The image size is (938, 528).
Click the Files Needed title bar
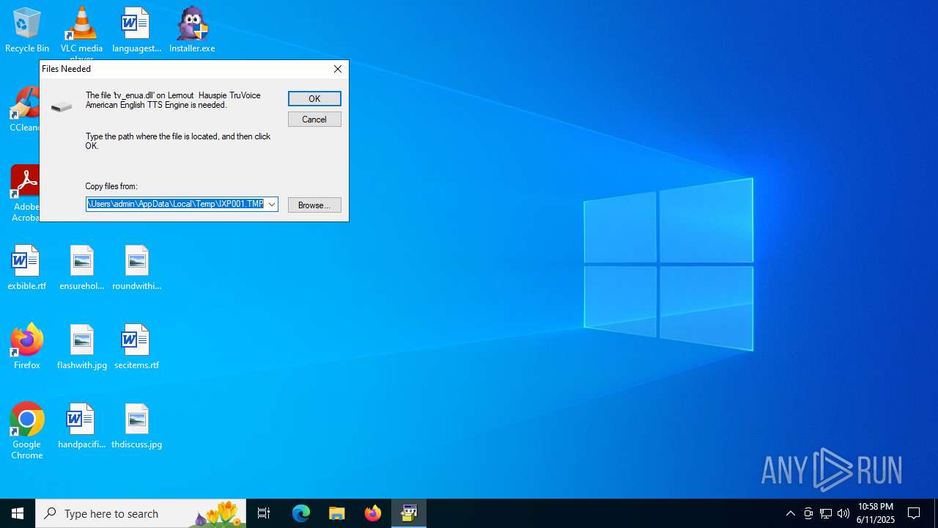[183, 69]
